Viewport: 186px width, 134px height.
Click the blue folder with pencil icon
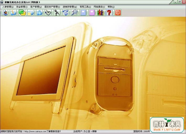(13, 13)
